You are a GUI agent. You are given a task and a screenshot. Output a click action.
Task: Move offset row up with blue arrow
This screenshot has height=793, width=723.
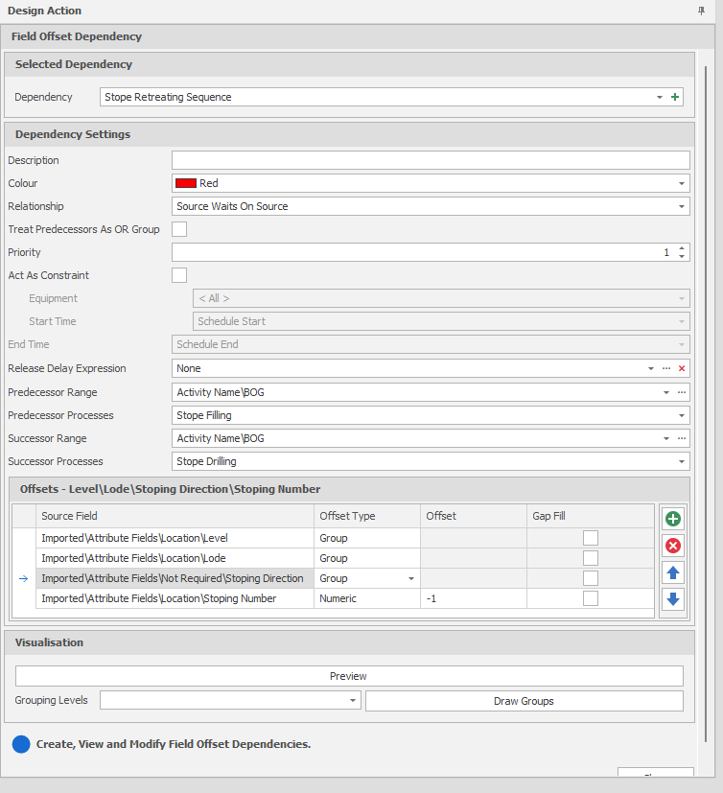pos(672,572)
